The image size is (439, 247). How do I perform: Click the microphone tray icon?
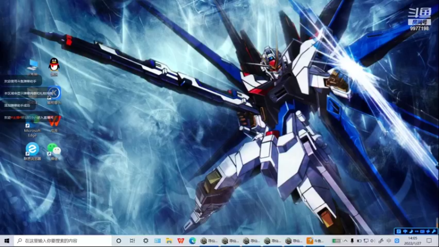click(352, 241)
